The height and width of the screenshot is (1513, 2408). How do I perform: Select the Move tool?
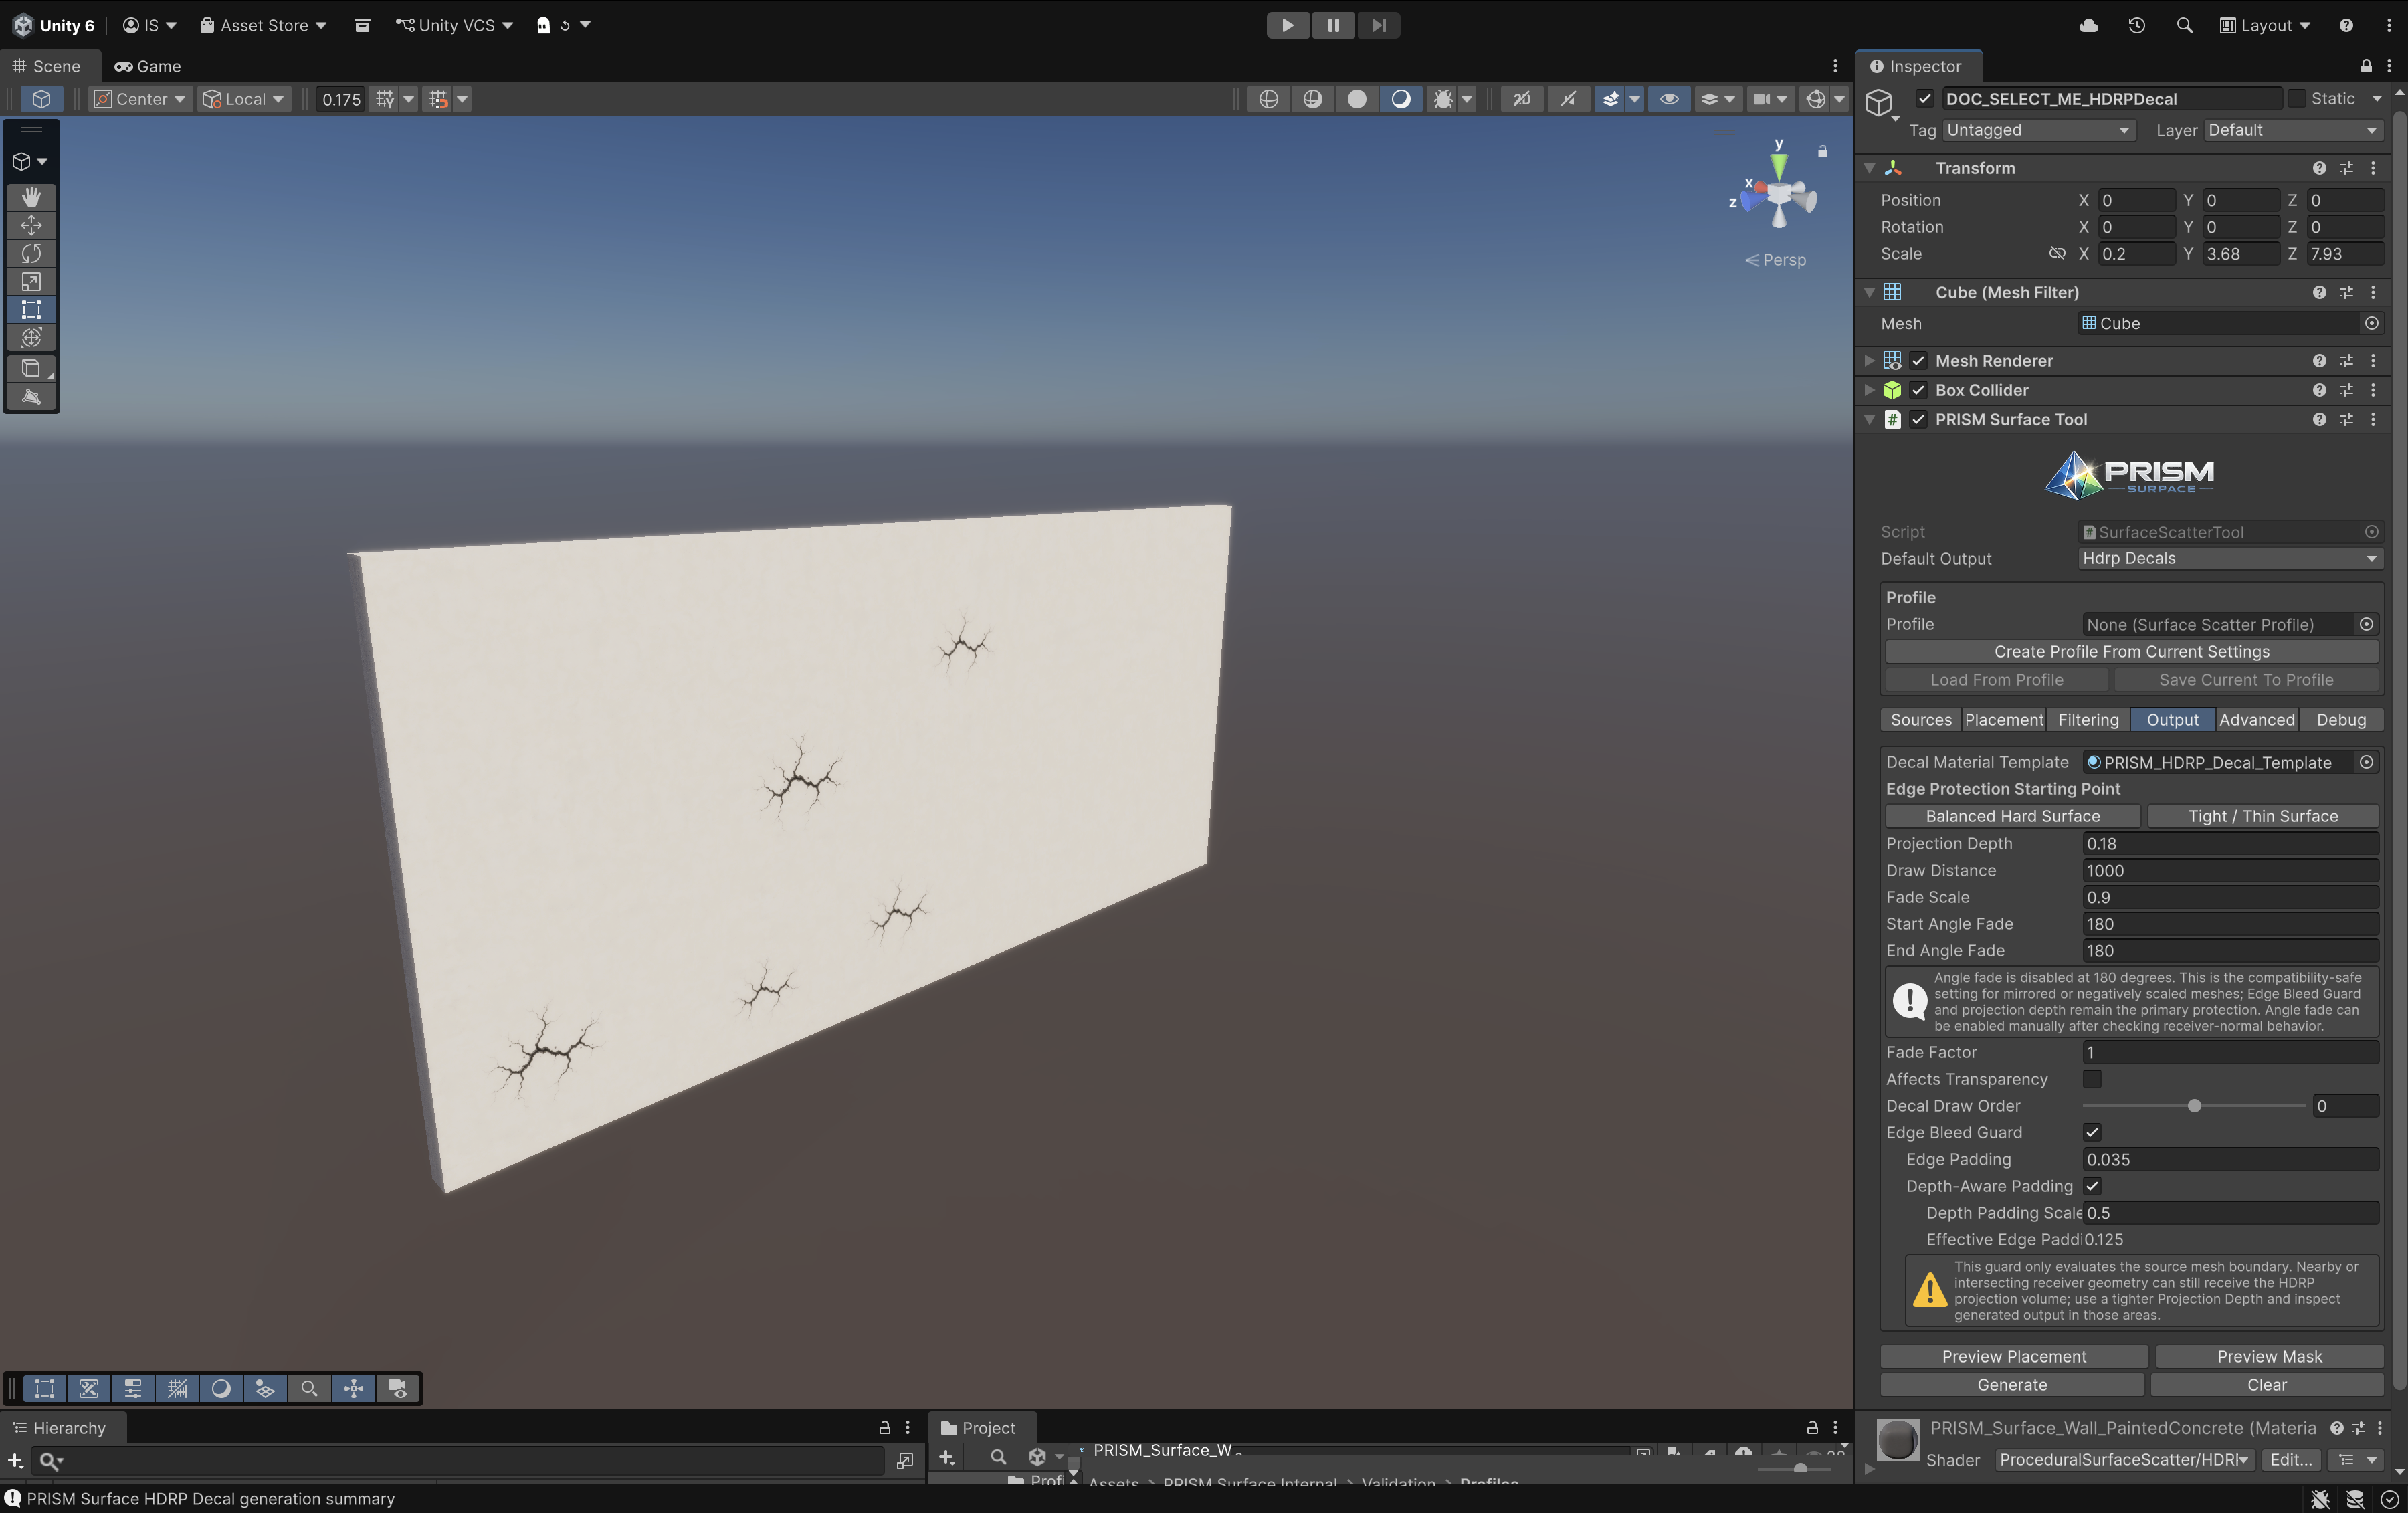click(x=31, y=225)
